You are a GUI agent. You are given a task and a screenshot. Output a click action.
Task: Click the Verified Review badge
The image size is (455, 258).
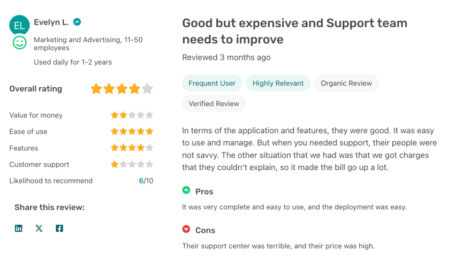coord(214,104)
